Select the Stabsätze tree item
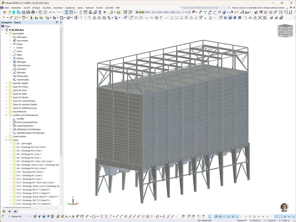 click(21, 72)
